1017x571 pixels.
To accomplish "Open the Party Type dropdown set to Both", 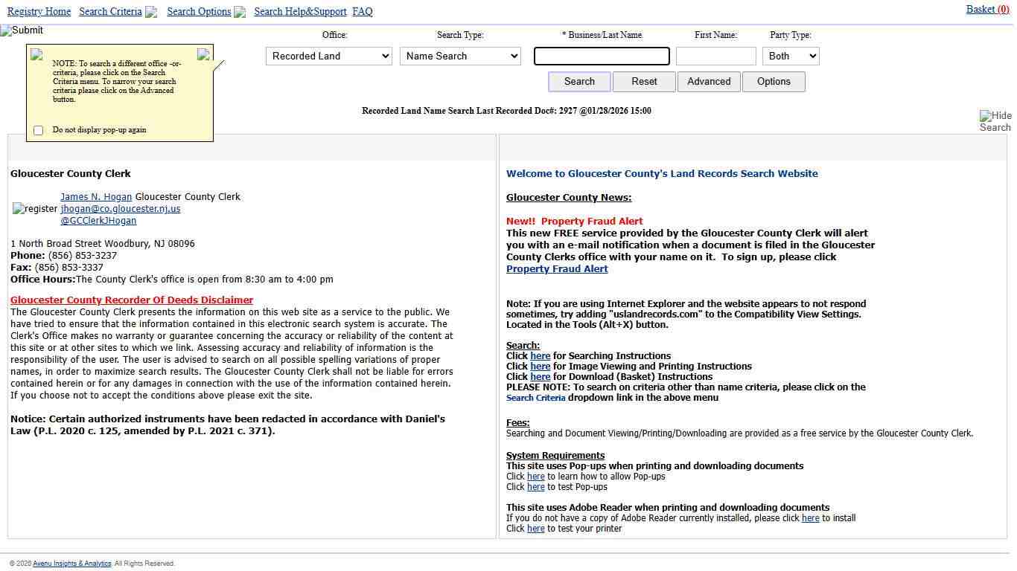I will pos(790,56).
